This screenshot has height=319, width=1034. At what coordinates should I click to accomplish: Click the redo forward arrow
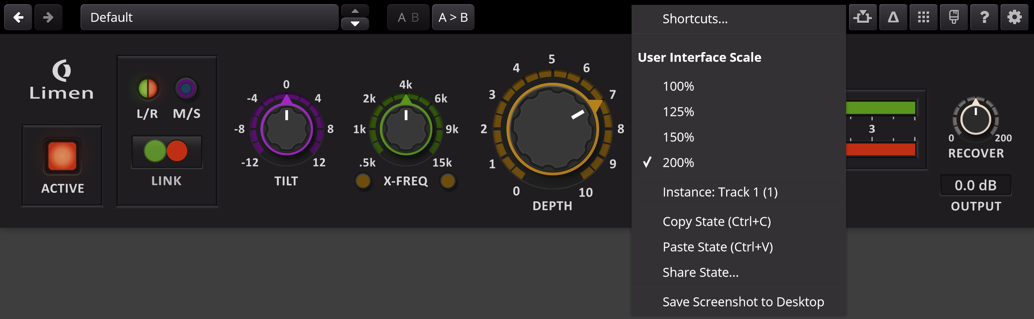click(48, 17)
